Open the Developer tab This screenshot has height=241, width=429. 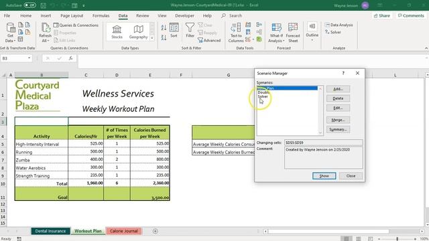click(x=184, y=15)
